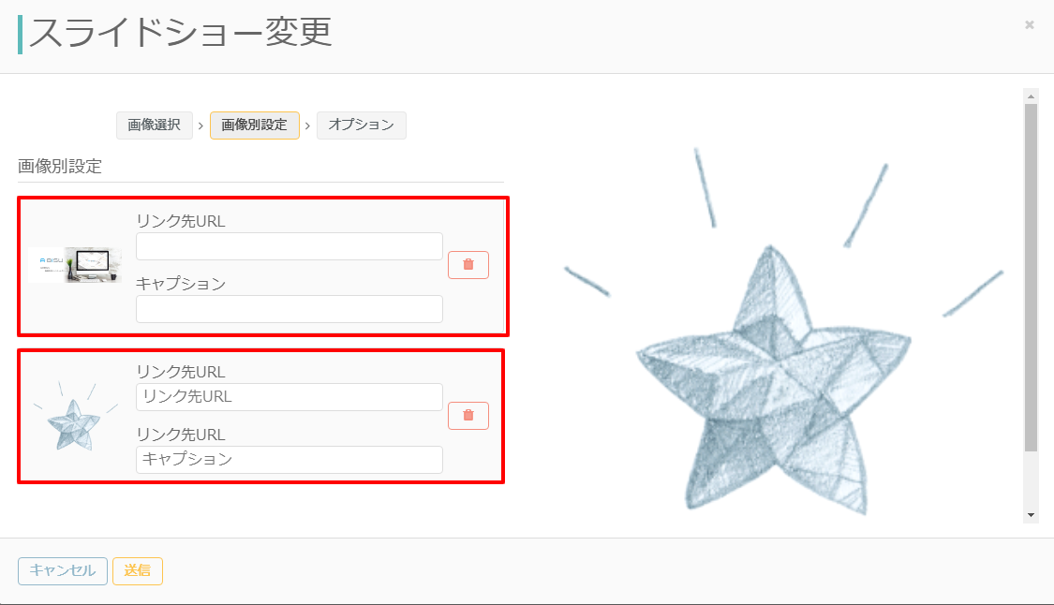Select the small star slide thumbnail
This screenshot has width=1054, height=605.
(x=75, y=416)
